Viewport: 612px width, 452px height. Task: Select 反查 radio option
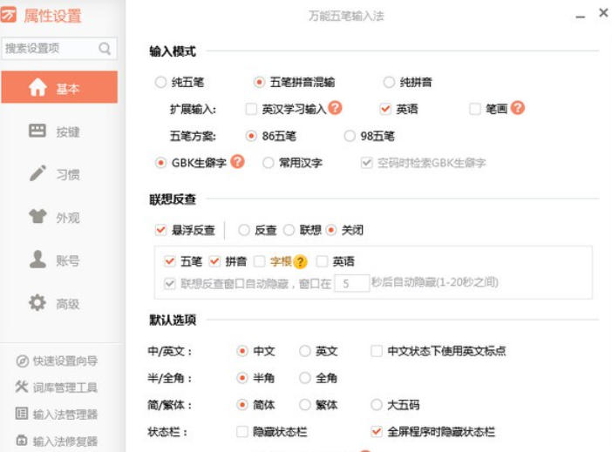tap(244, 230)
